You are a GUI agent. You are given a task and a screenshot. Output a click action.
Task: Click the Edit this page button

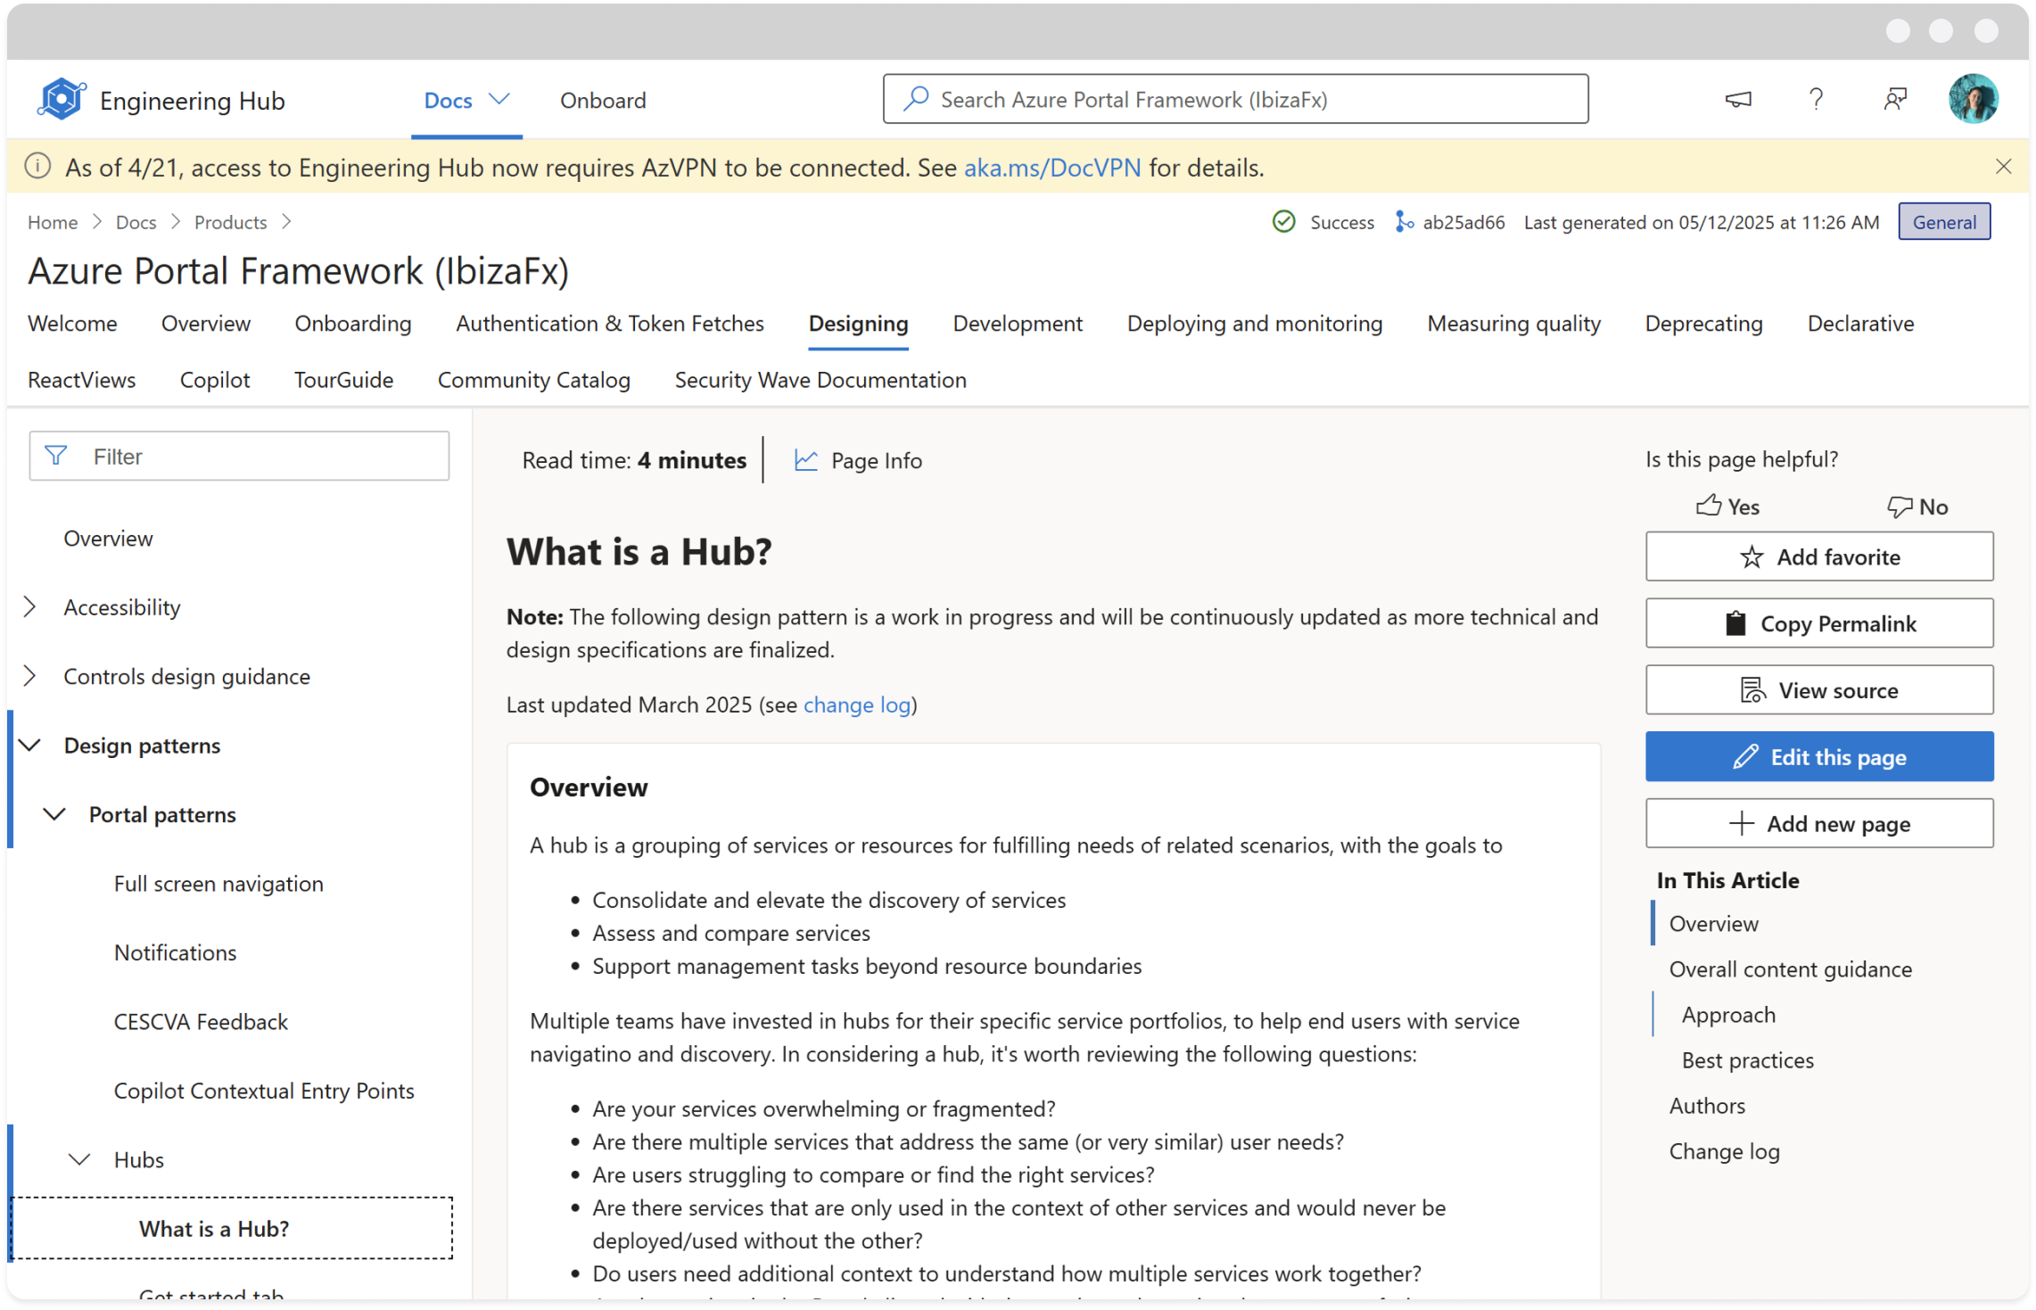[x=1818, y=757]
